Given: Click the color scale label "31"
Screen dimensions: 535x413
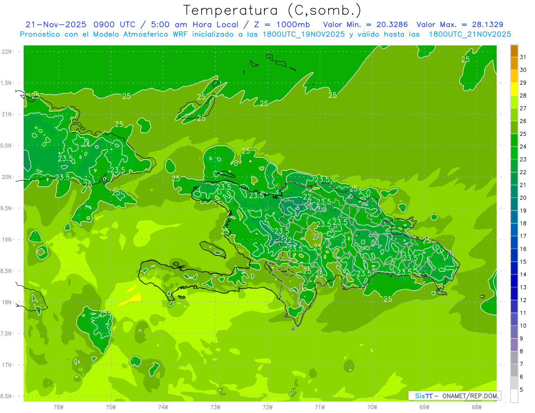Looking at the screenshot, I should click(x=523, y=57).
